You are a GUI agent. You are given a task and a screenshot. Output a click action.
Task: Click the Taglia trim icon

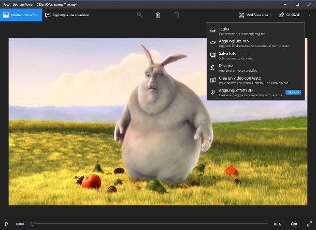[x=213, y=31]
